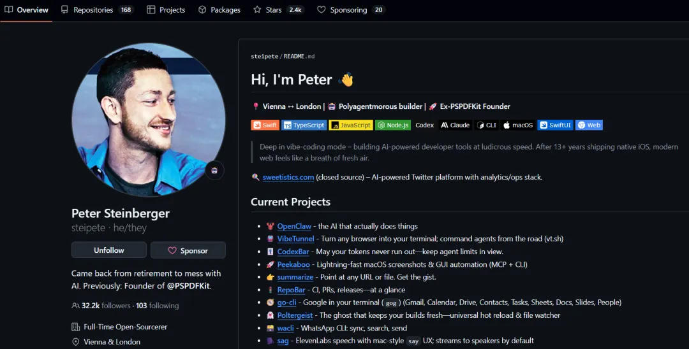
Task: Click the Codex badge
Action: click(424, 125)
